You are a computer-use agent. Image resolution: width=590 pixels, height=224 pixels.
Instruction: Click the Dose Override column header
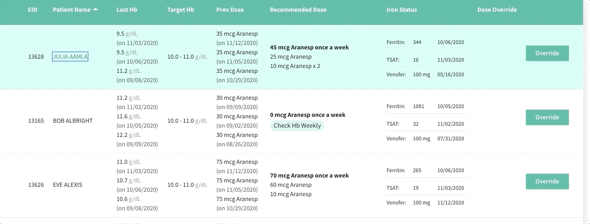[497, 10]
